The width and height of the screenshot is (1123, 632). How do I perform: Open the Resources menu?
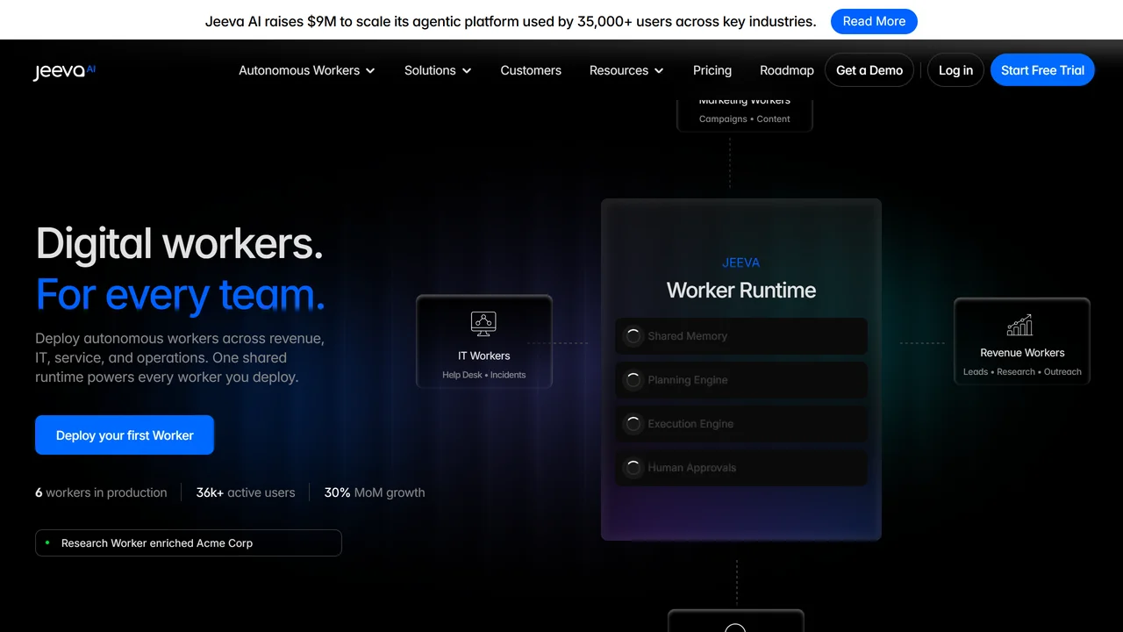pos(627,70)
